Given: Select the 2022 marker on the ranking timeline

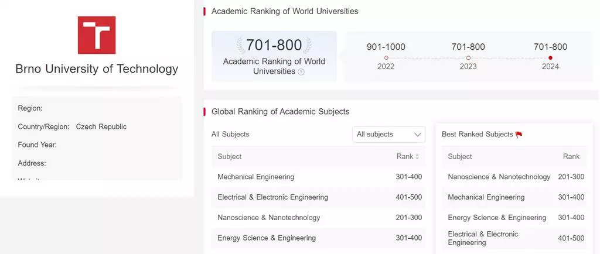Looking at the screenshot, I should tap(386, 58).
